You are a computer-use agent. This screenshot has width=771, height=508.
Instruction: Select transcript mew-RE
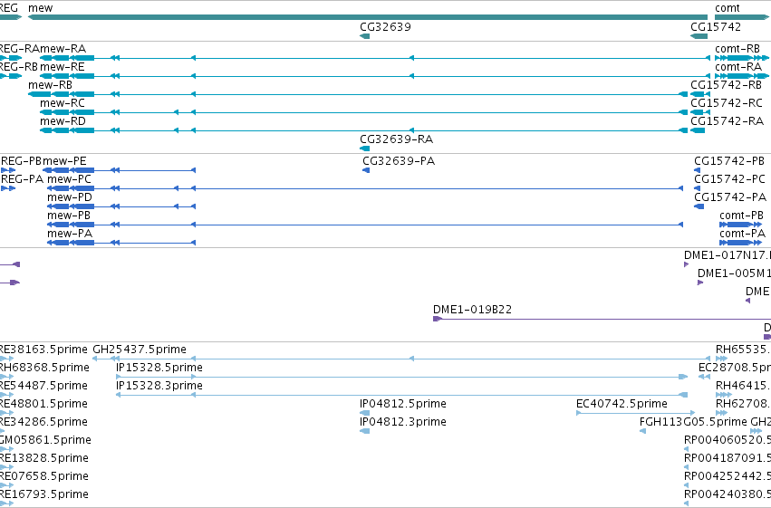(375, 76)
